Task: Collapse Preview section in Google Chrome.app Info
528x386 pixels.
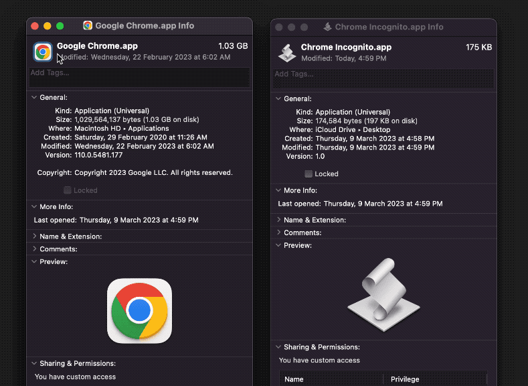Action: pos(34,261)
